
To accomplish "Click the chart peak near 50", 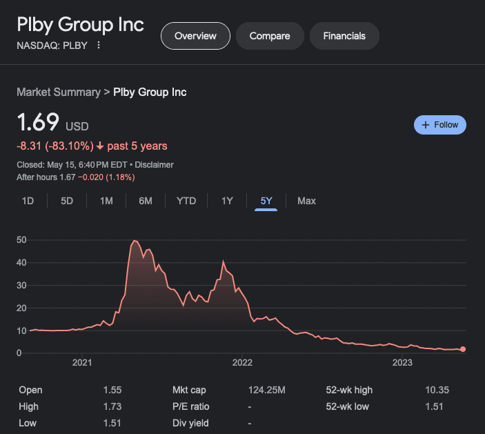I will [135, 240].
